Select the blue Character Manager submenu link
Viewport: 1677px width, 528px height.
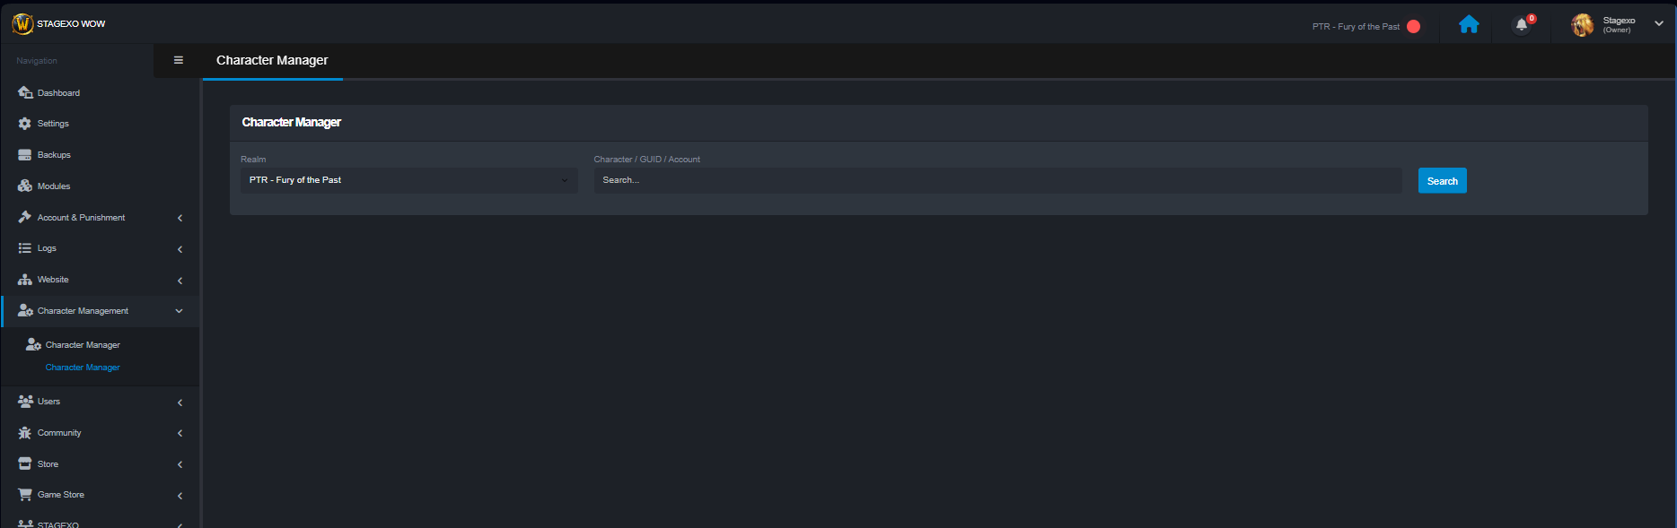pyautogui.click(x=83, y=368)
